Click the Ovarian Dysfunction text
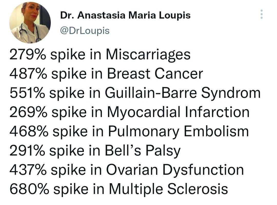The width and height of the screenshot is (277, 205). (174, 170)
